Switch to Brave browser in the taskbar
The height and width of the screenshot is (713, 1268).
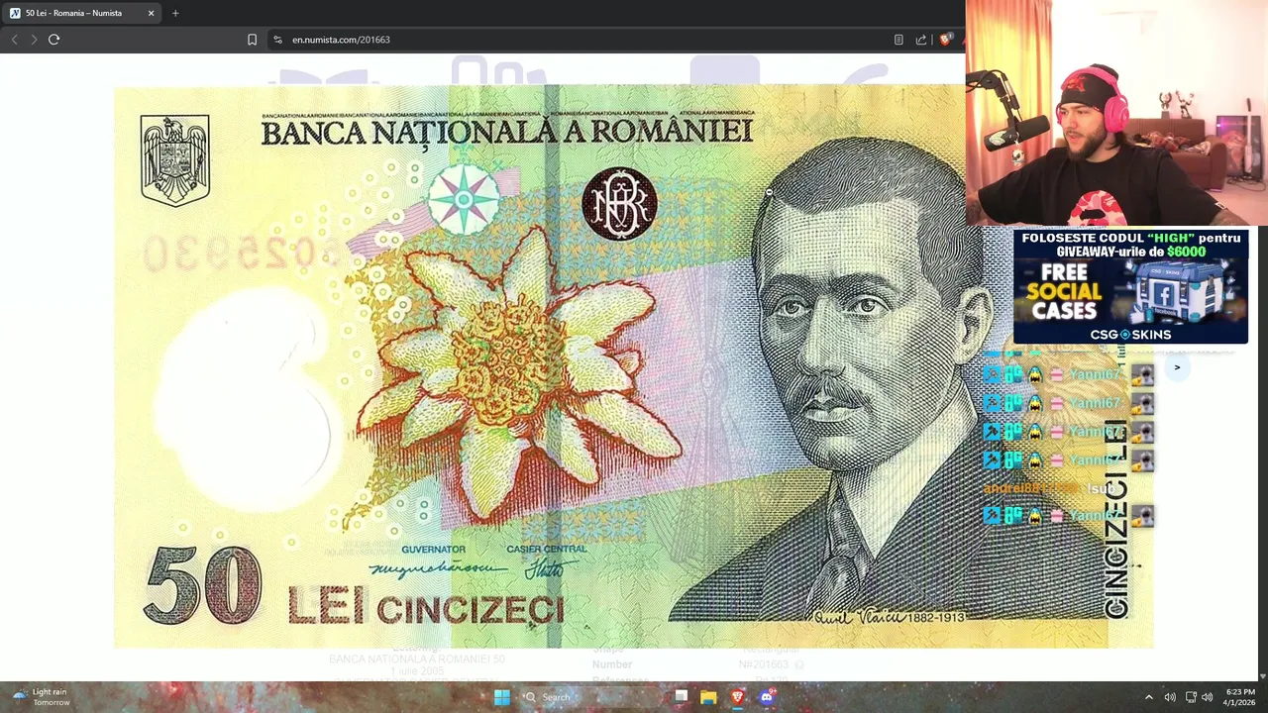(x=737, y=697)
